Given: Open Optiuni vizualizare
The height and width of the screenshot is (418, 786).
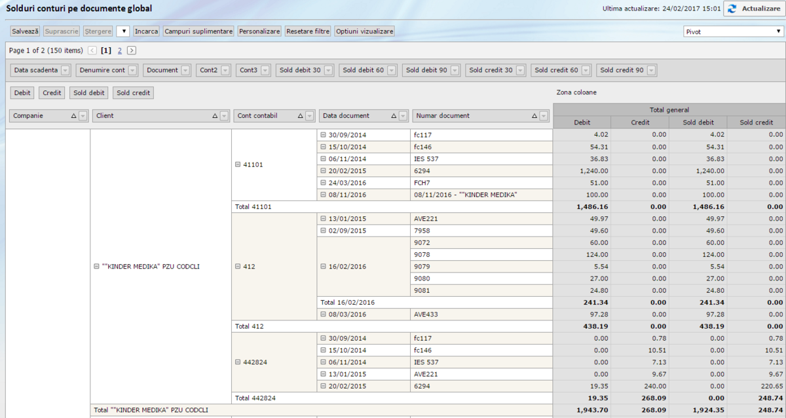Looking at the screenshot, I should click(x=365, y=31).
